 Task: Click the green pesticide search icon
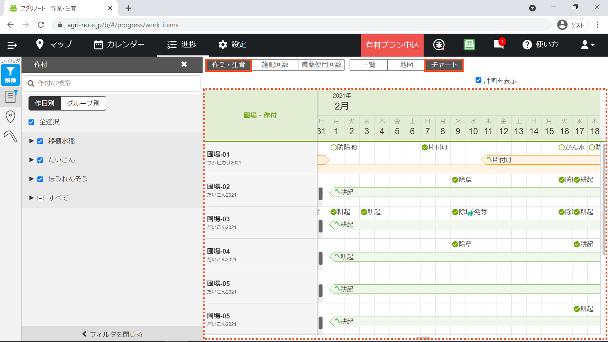point(469,45)
